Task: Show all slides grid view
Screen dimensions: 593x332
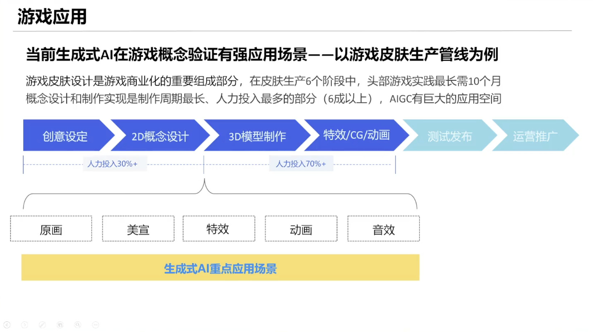Action: (x=60, y=325)
